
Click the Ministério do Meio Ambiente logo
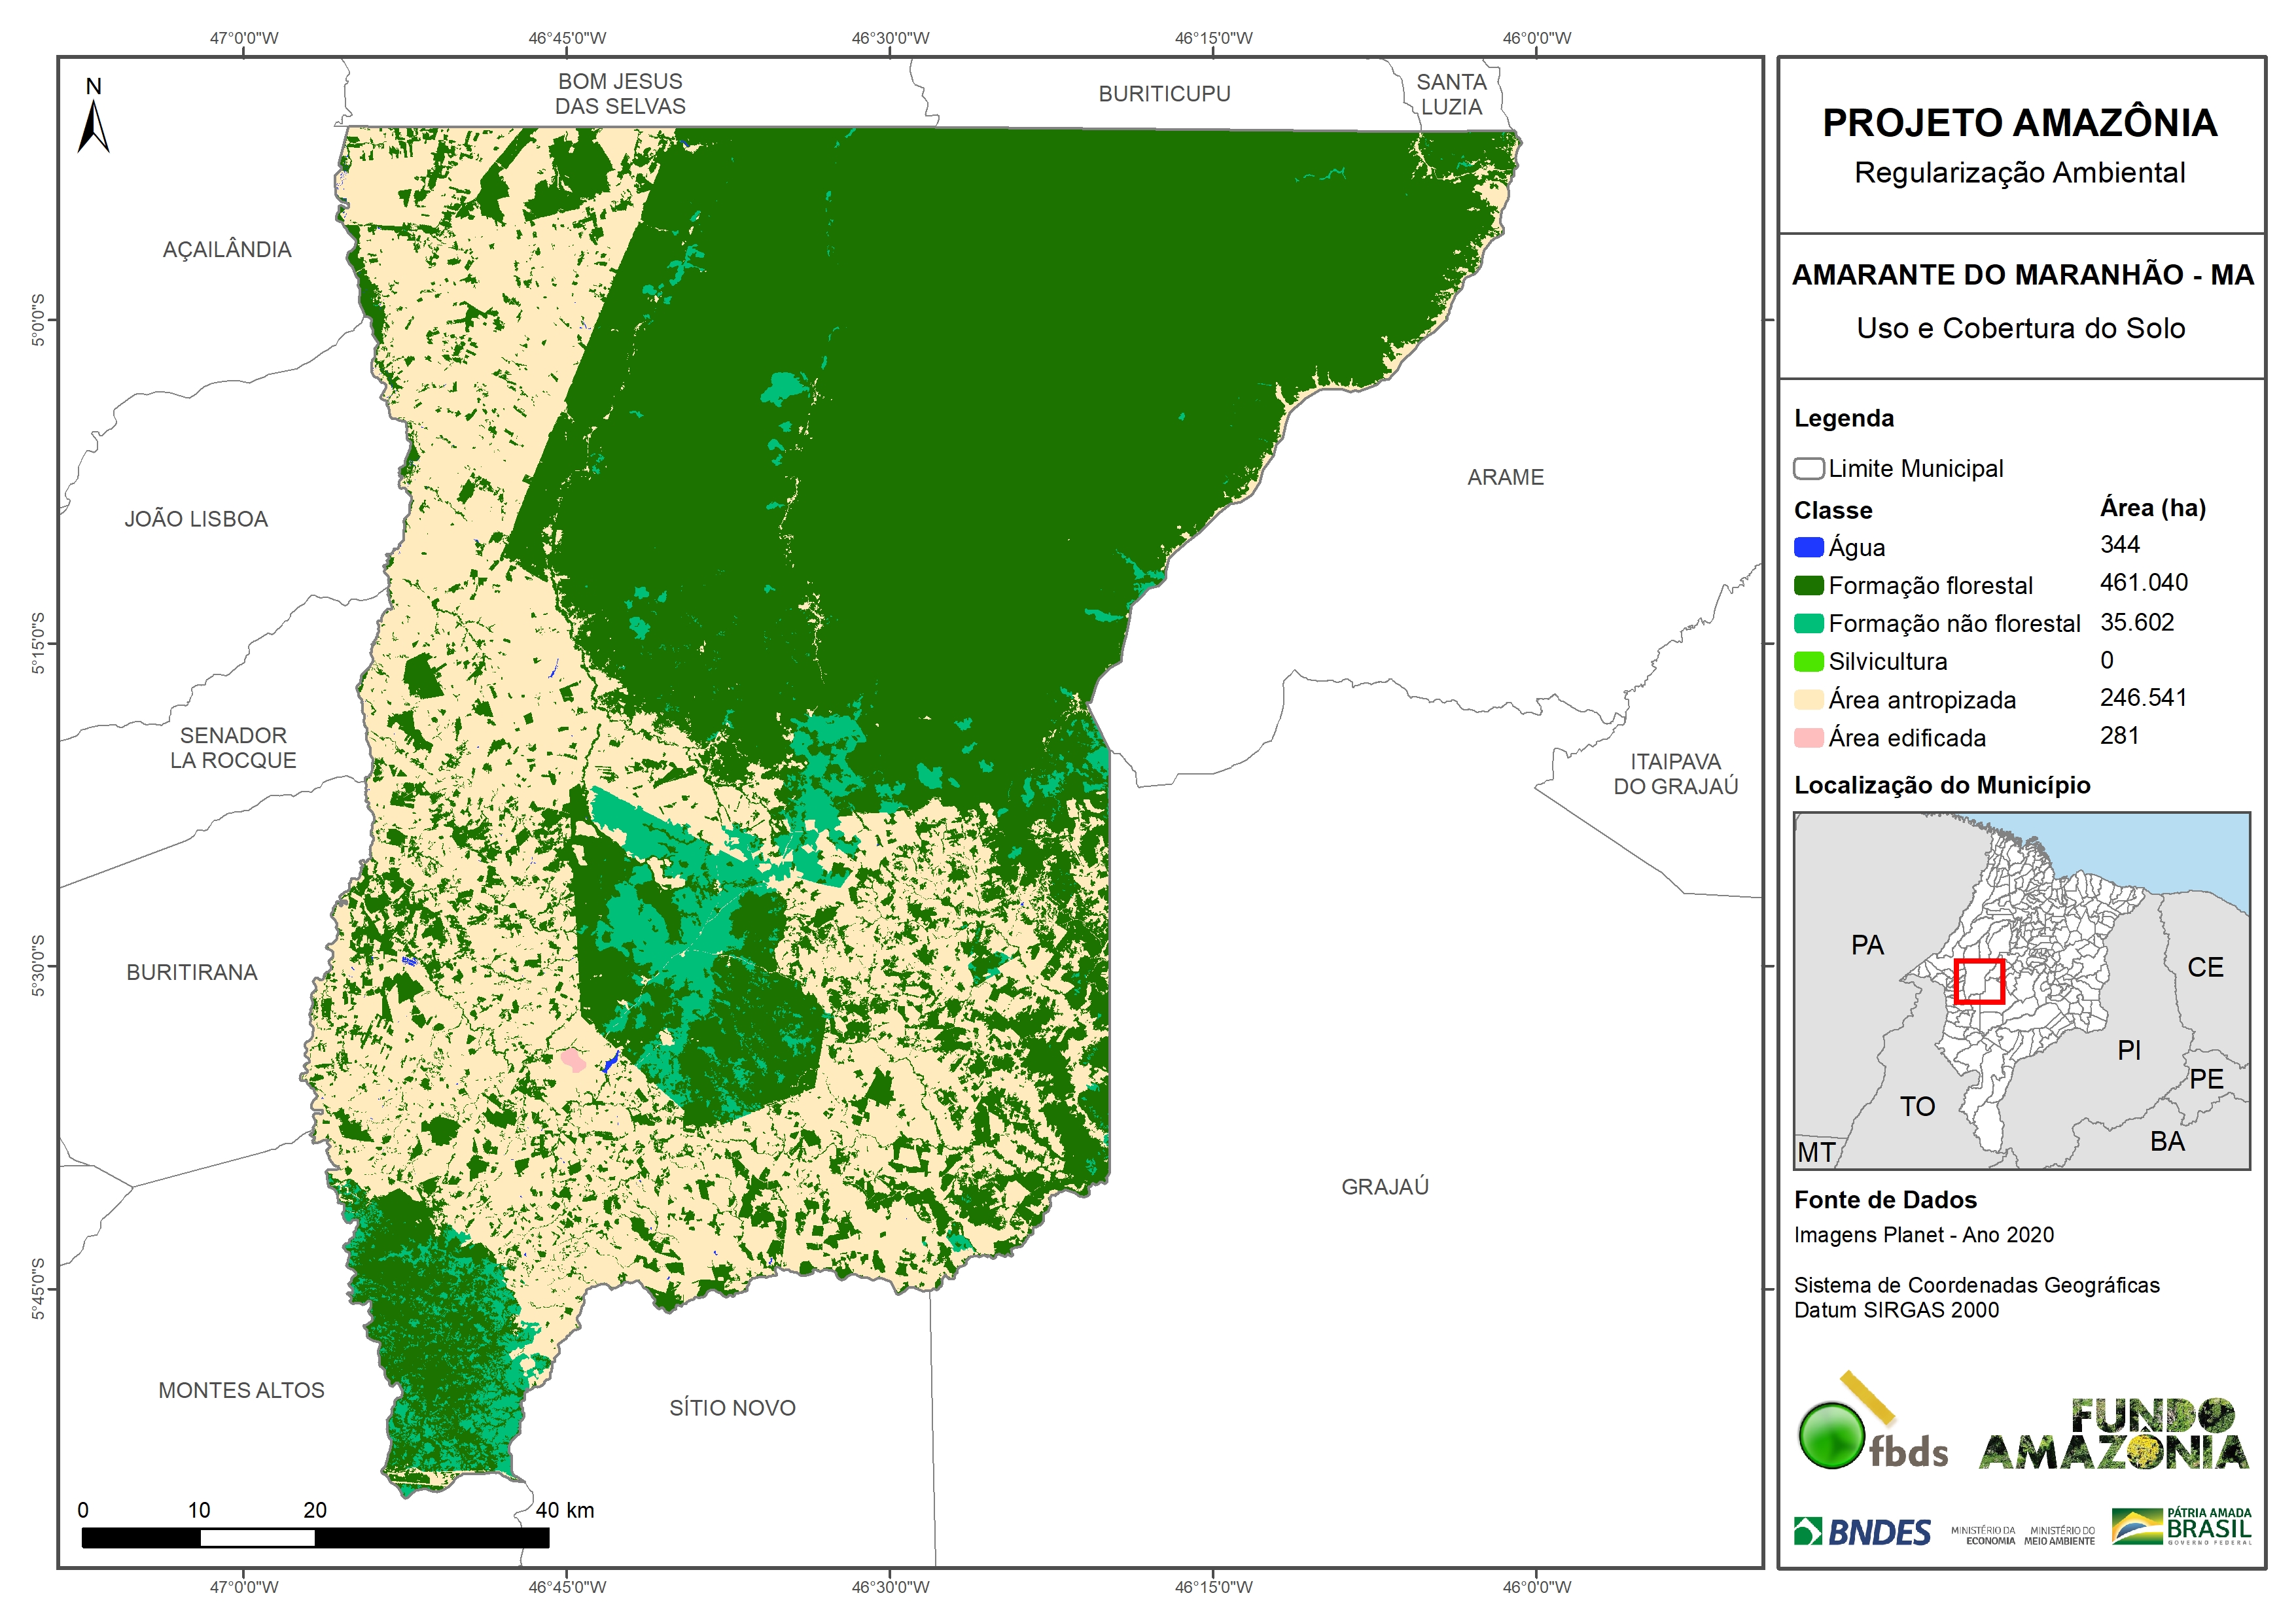click(2059, 1535)
